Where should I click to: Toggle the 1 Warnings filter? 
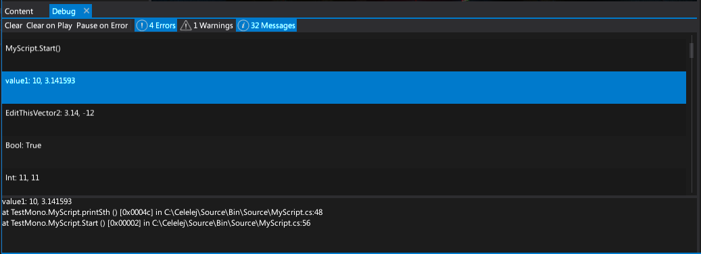[206, 26]
